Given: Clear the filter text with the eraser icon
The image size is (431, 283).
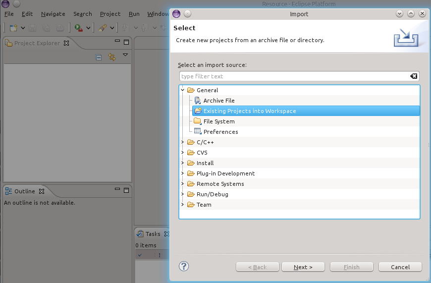Looking at the screenshot, I should pyautogui.click(x=414, y=76).
